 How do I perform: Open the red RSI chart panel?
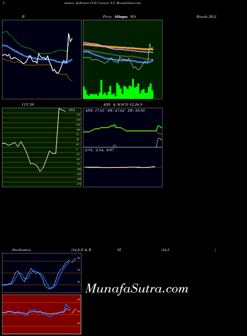point(42,314)
